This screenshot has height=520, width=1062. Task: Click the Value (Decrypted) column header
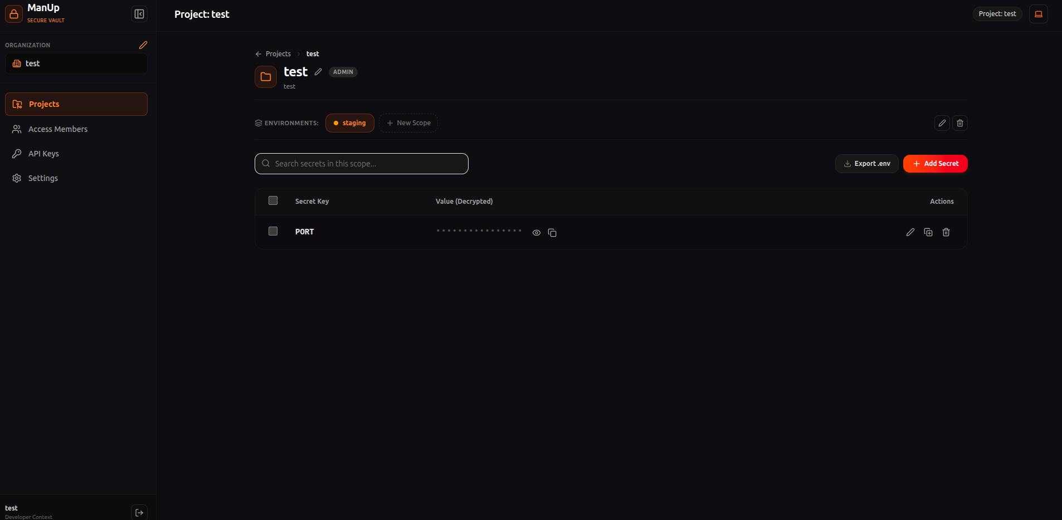click(464, 202)
